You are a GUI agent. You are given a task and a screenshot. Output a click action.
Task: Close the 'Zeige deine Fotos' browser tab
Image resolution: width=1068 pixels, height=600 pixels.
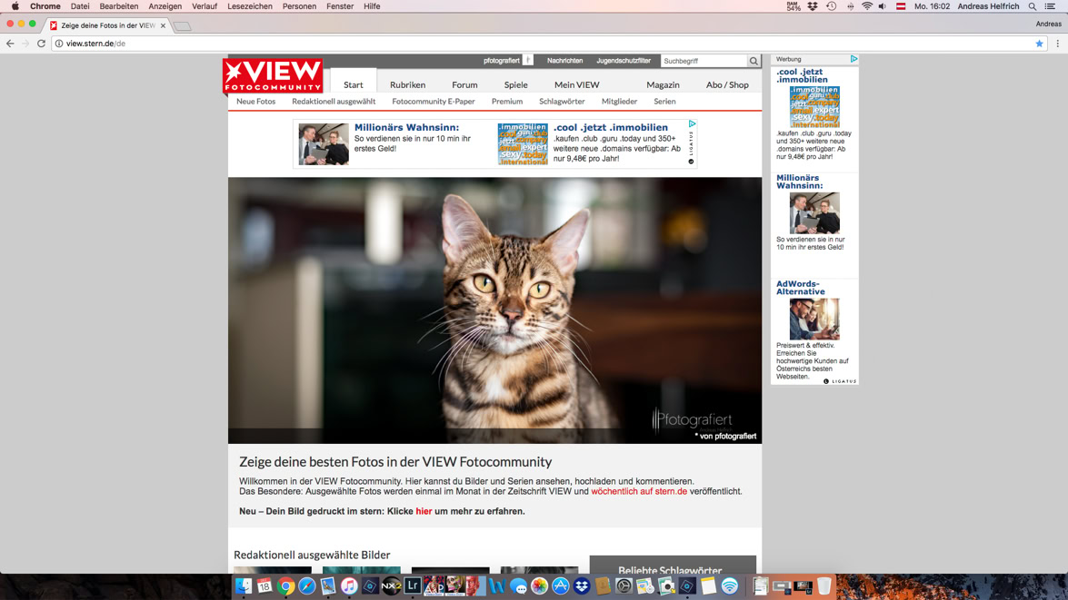(x=163, y=25)
